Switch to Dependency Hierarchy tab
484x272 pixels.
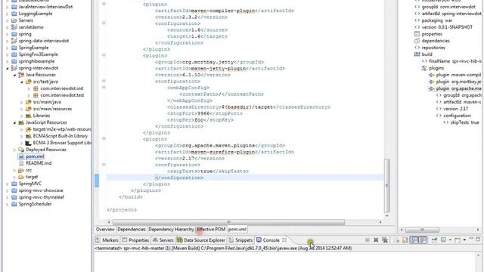[171, 229]
